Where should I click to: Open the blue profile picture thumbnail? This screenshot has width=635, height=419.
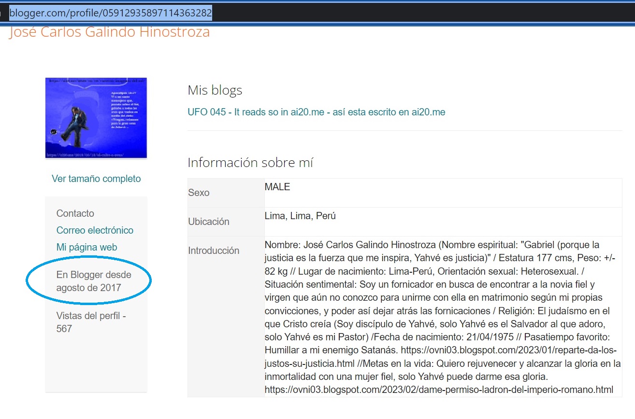pyautogui.click(x=96, y=118)
